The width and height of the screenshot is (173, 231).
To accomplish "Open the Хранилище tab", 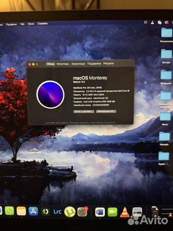I will (78, 64).
